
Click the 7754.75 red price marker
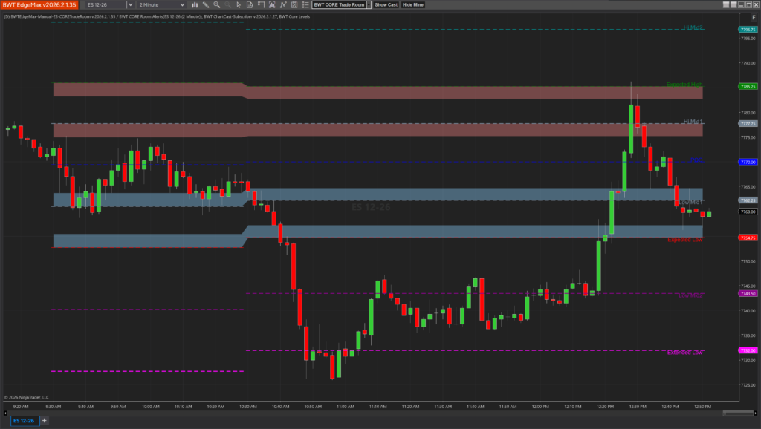pyautogui.click(x=748, y=238)
